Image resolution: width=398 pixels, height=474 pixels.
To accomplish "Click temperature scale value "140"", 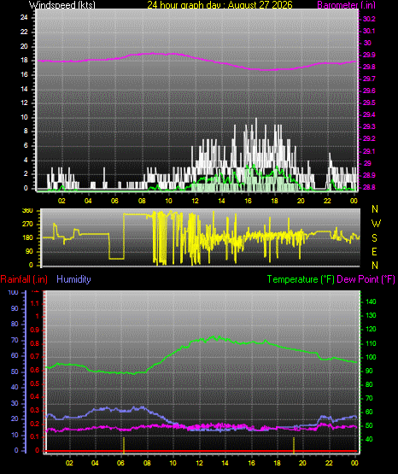I will pos(371,301).
